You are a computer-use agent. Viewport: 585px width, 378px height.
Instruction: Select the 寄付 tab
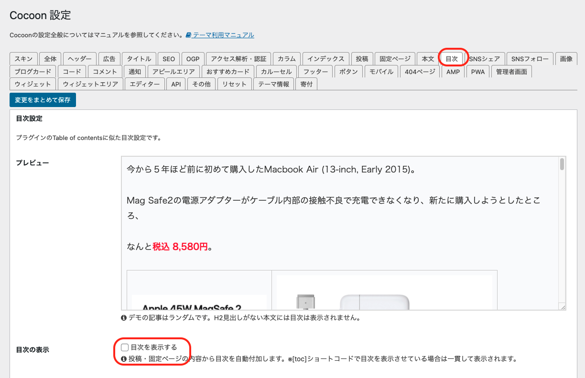[306, 84]
